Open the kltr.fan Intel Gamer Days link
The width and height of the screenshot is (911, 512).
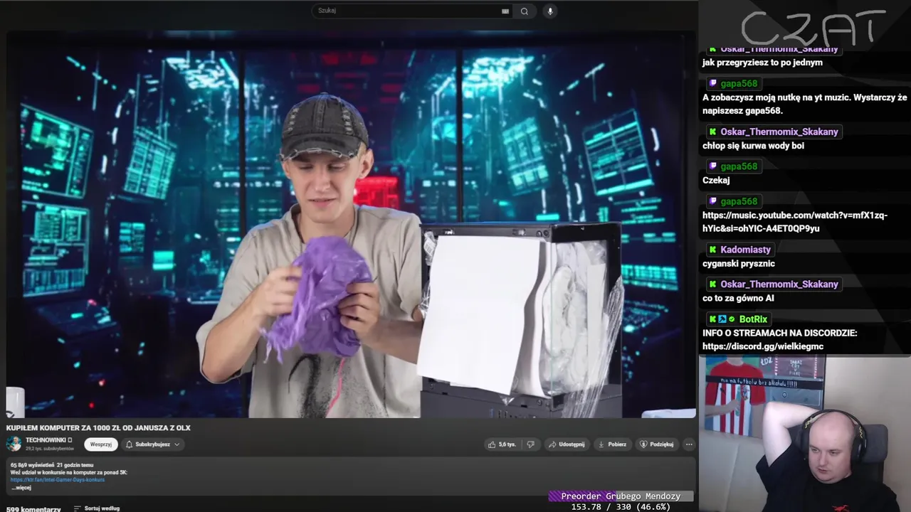[x=58, y=480]
